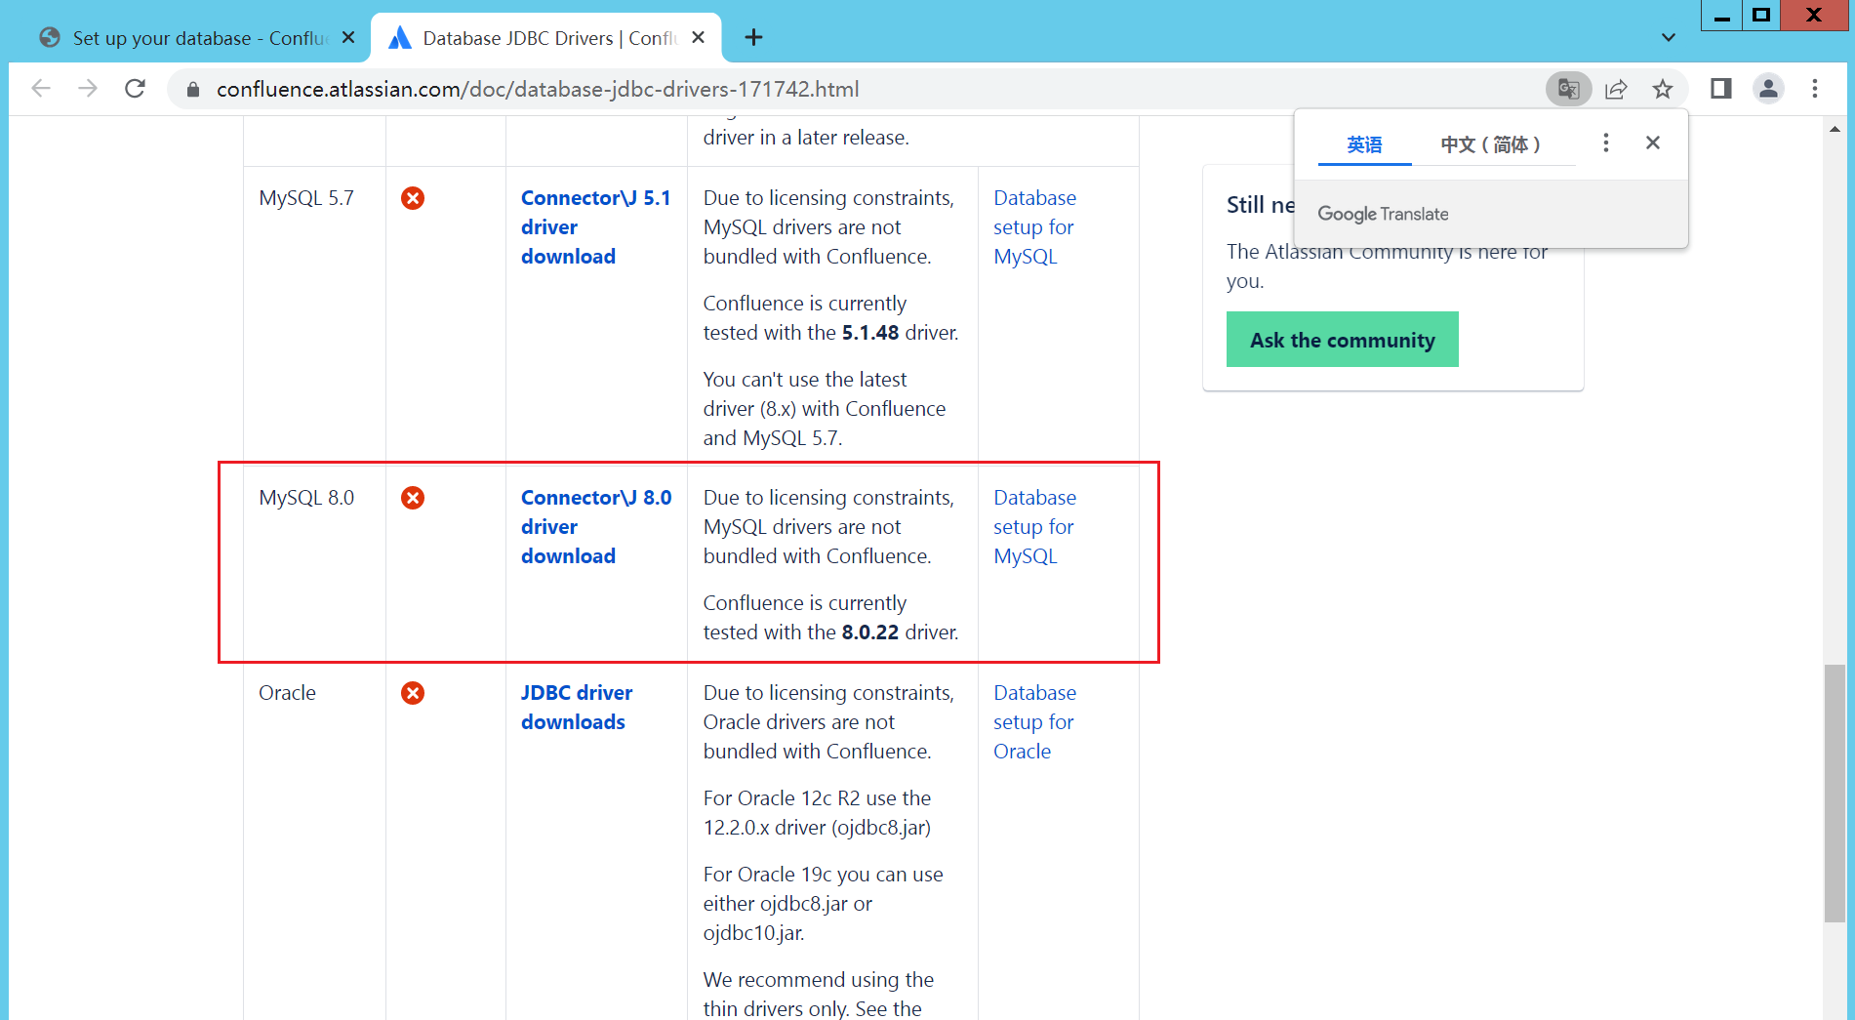
Task: Close the Database JDBC Drivers tab
Action: [x=699, y=37]
